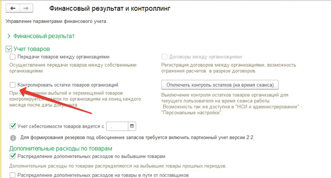Click the cost accounting start date field
Viewport: 331px width, 178px height.
[117, 126]
